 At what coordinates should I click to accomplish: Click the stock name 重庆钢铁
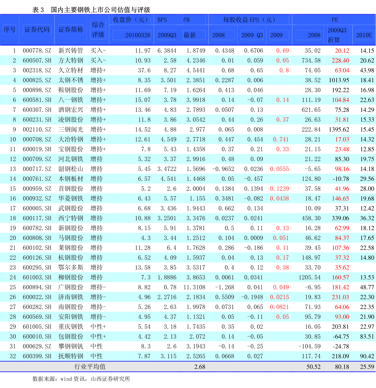pyautogui.click(x=71, y=327)
